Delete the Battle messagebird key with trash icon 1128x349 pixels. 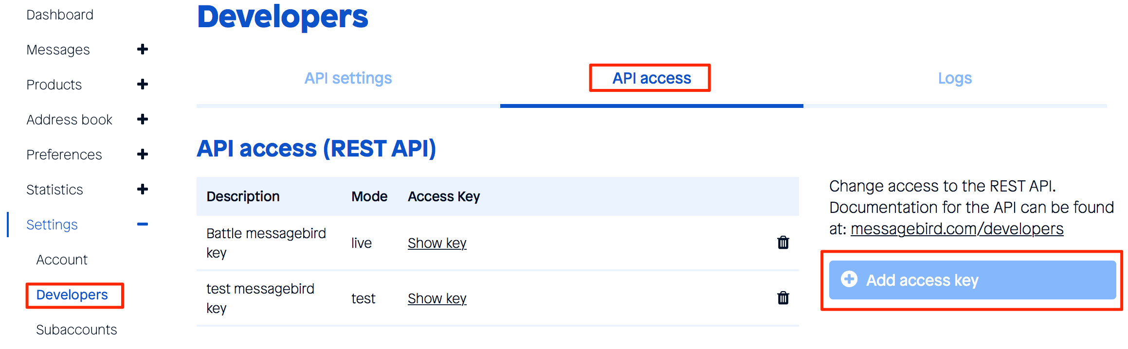click(783, 242)
